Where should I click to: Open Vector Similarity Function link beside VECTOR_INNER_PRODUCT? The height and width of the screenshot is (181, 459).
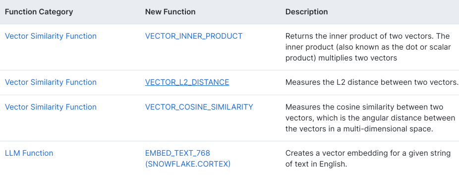[x=51, y=36]
